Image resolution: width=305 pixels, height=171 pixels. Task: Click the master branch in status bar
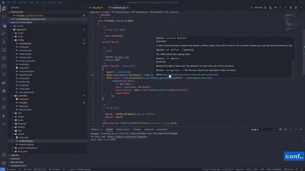click(11, 169)
